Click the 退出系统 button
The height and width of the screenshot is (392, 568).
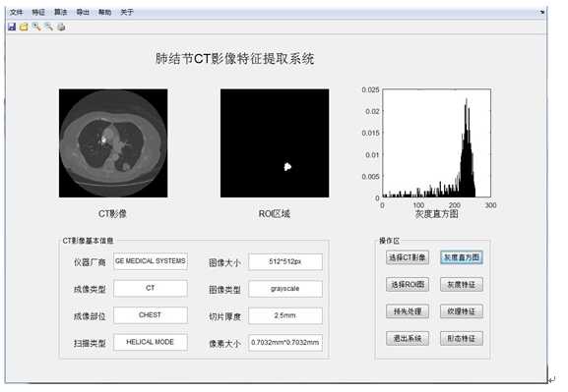coord(408,339)
